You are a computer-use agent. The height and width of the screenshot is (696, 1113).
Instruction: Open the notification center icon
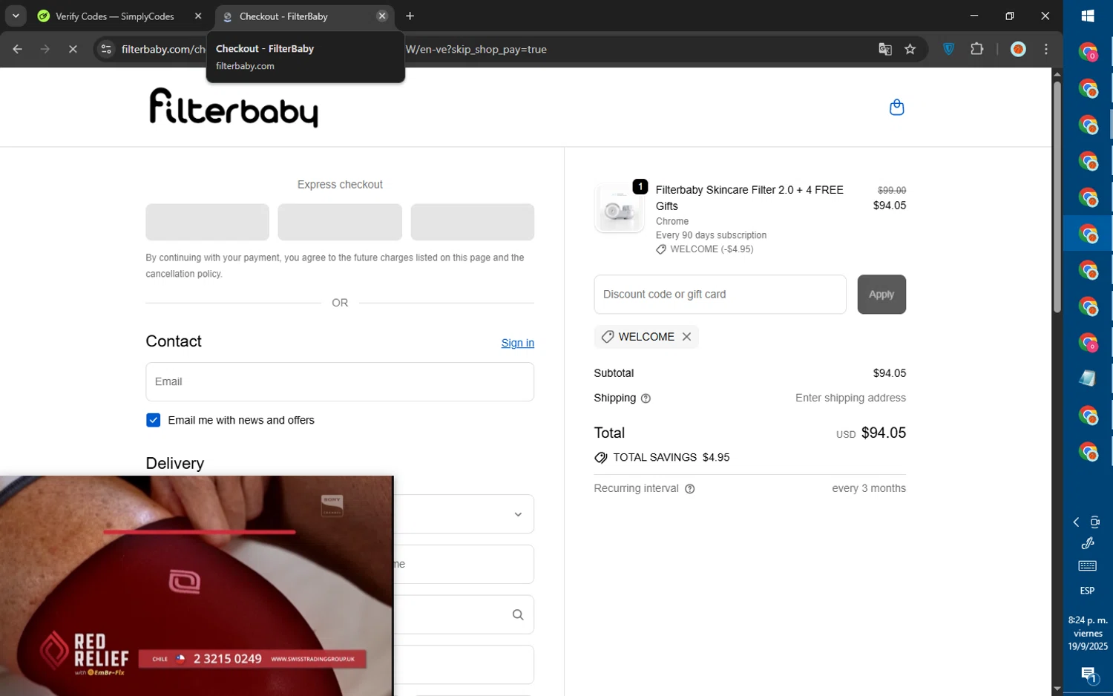coord(1088,675)
